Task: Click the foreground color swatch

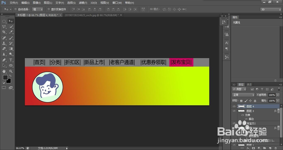Action: [x=5, y=77]
